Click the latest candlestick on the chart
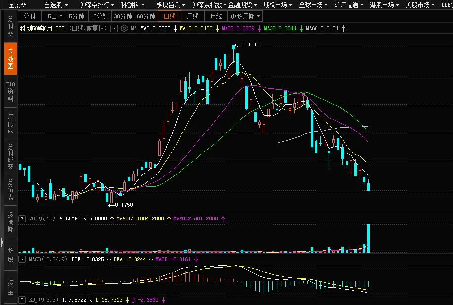 [368, 185]
